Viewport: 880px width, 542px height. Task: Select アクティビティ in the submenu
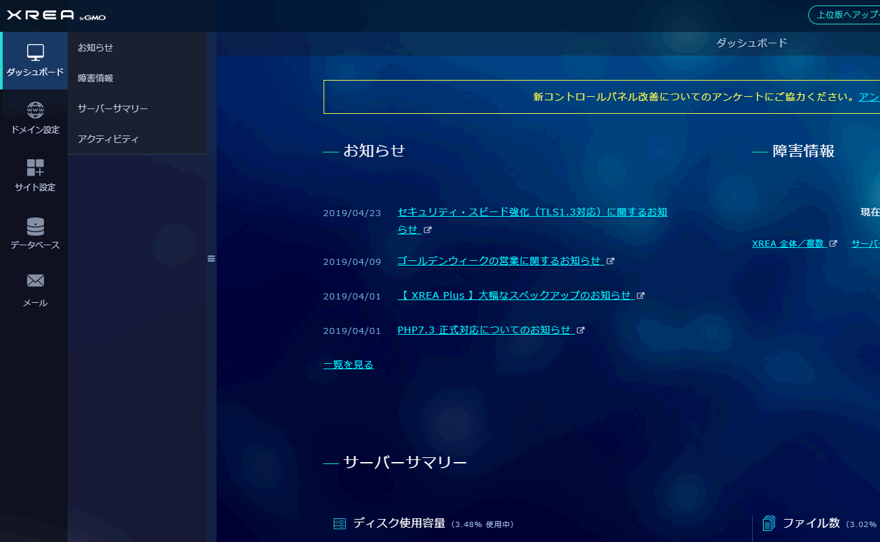pyautogui.click(x=108, y=139)
